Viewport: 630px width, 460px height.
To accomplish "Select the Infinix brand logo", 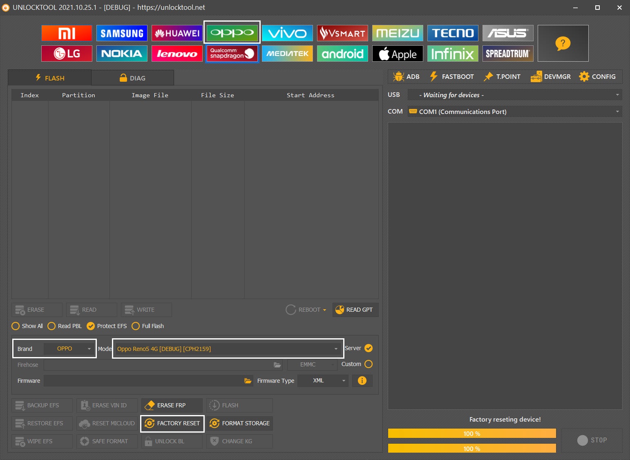I will point(453,54).
